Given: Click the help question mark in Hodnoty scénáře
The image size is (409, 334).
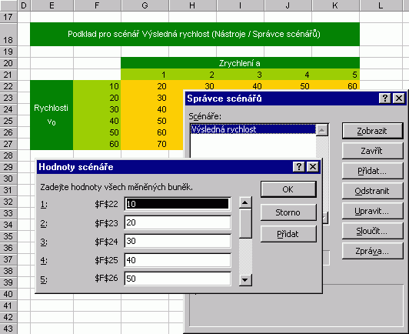Looking at the screenshot, I should click(299, 166).
